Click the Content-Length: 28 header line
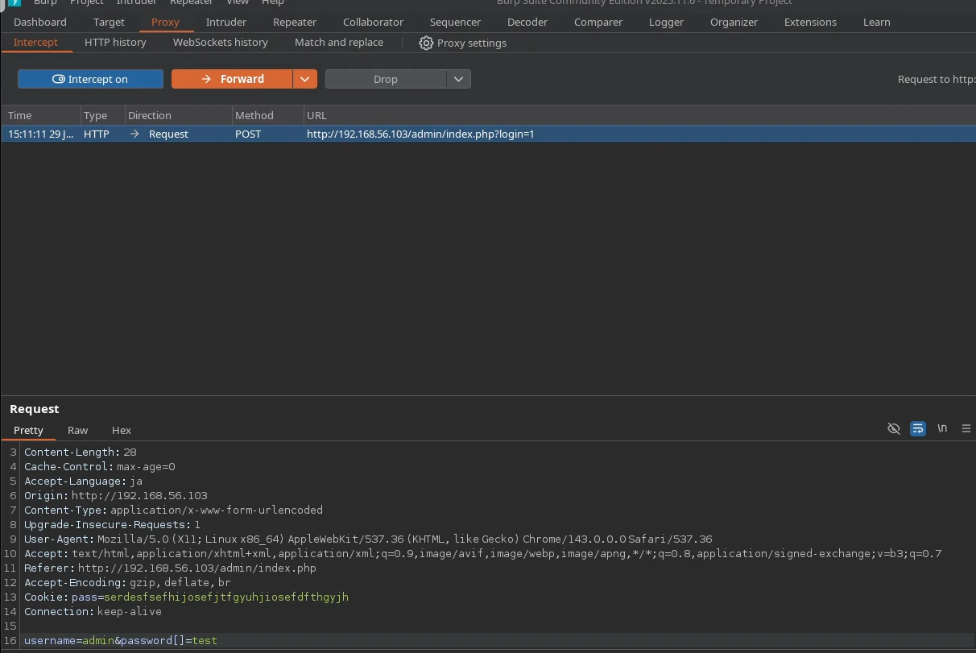The image size is (976, 653). click(81, 453)
